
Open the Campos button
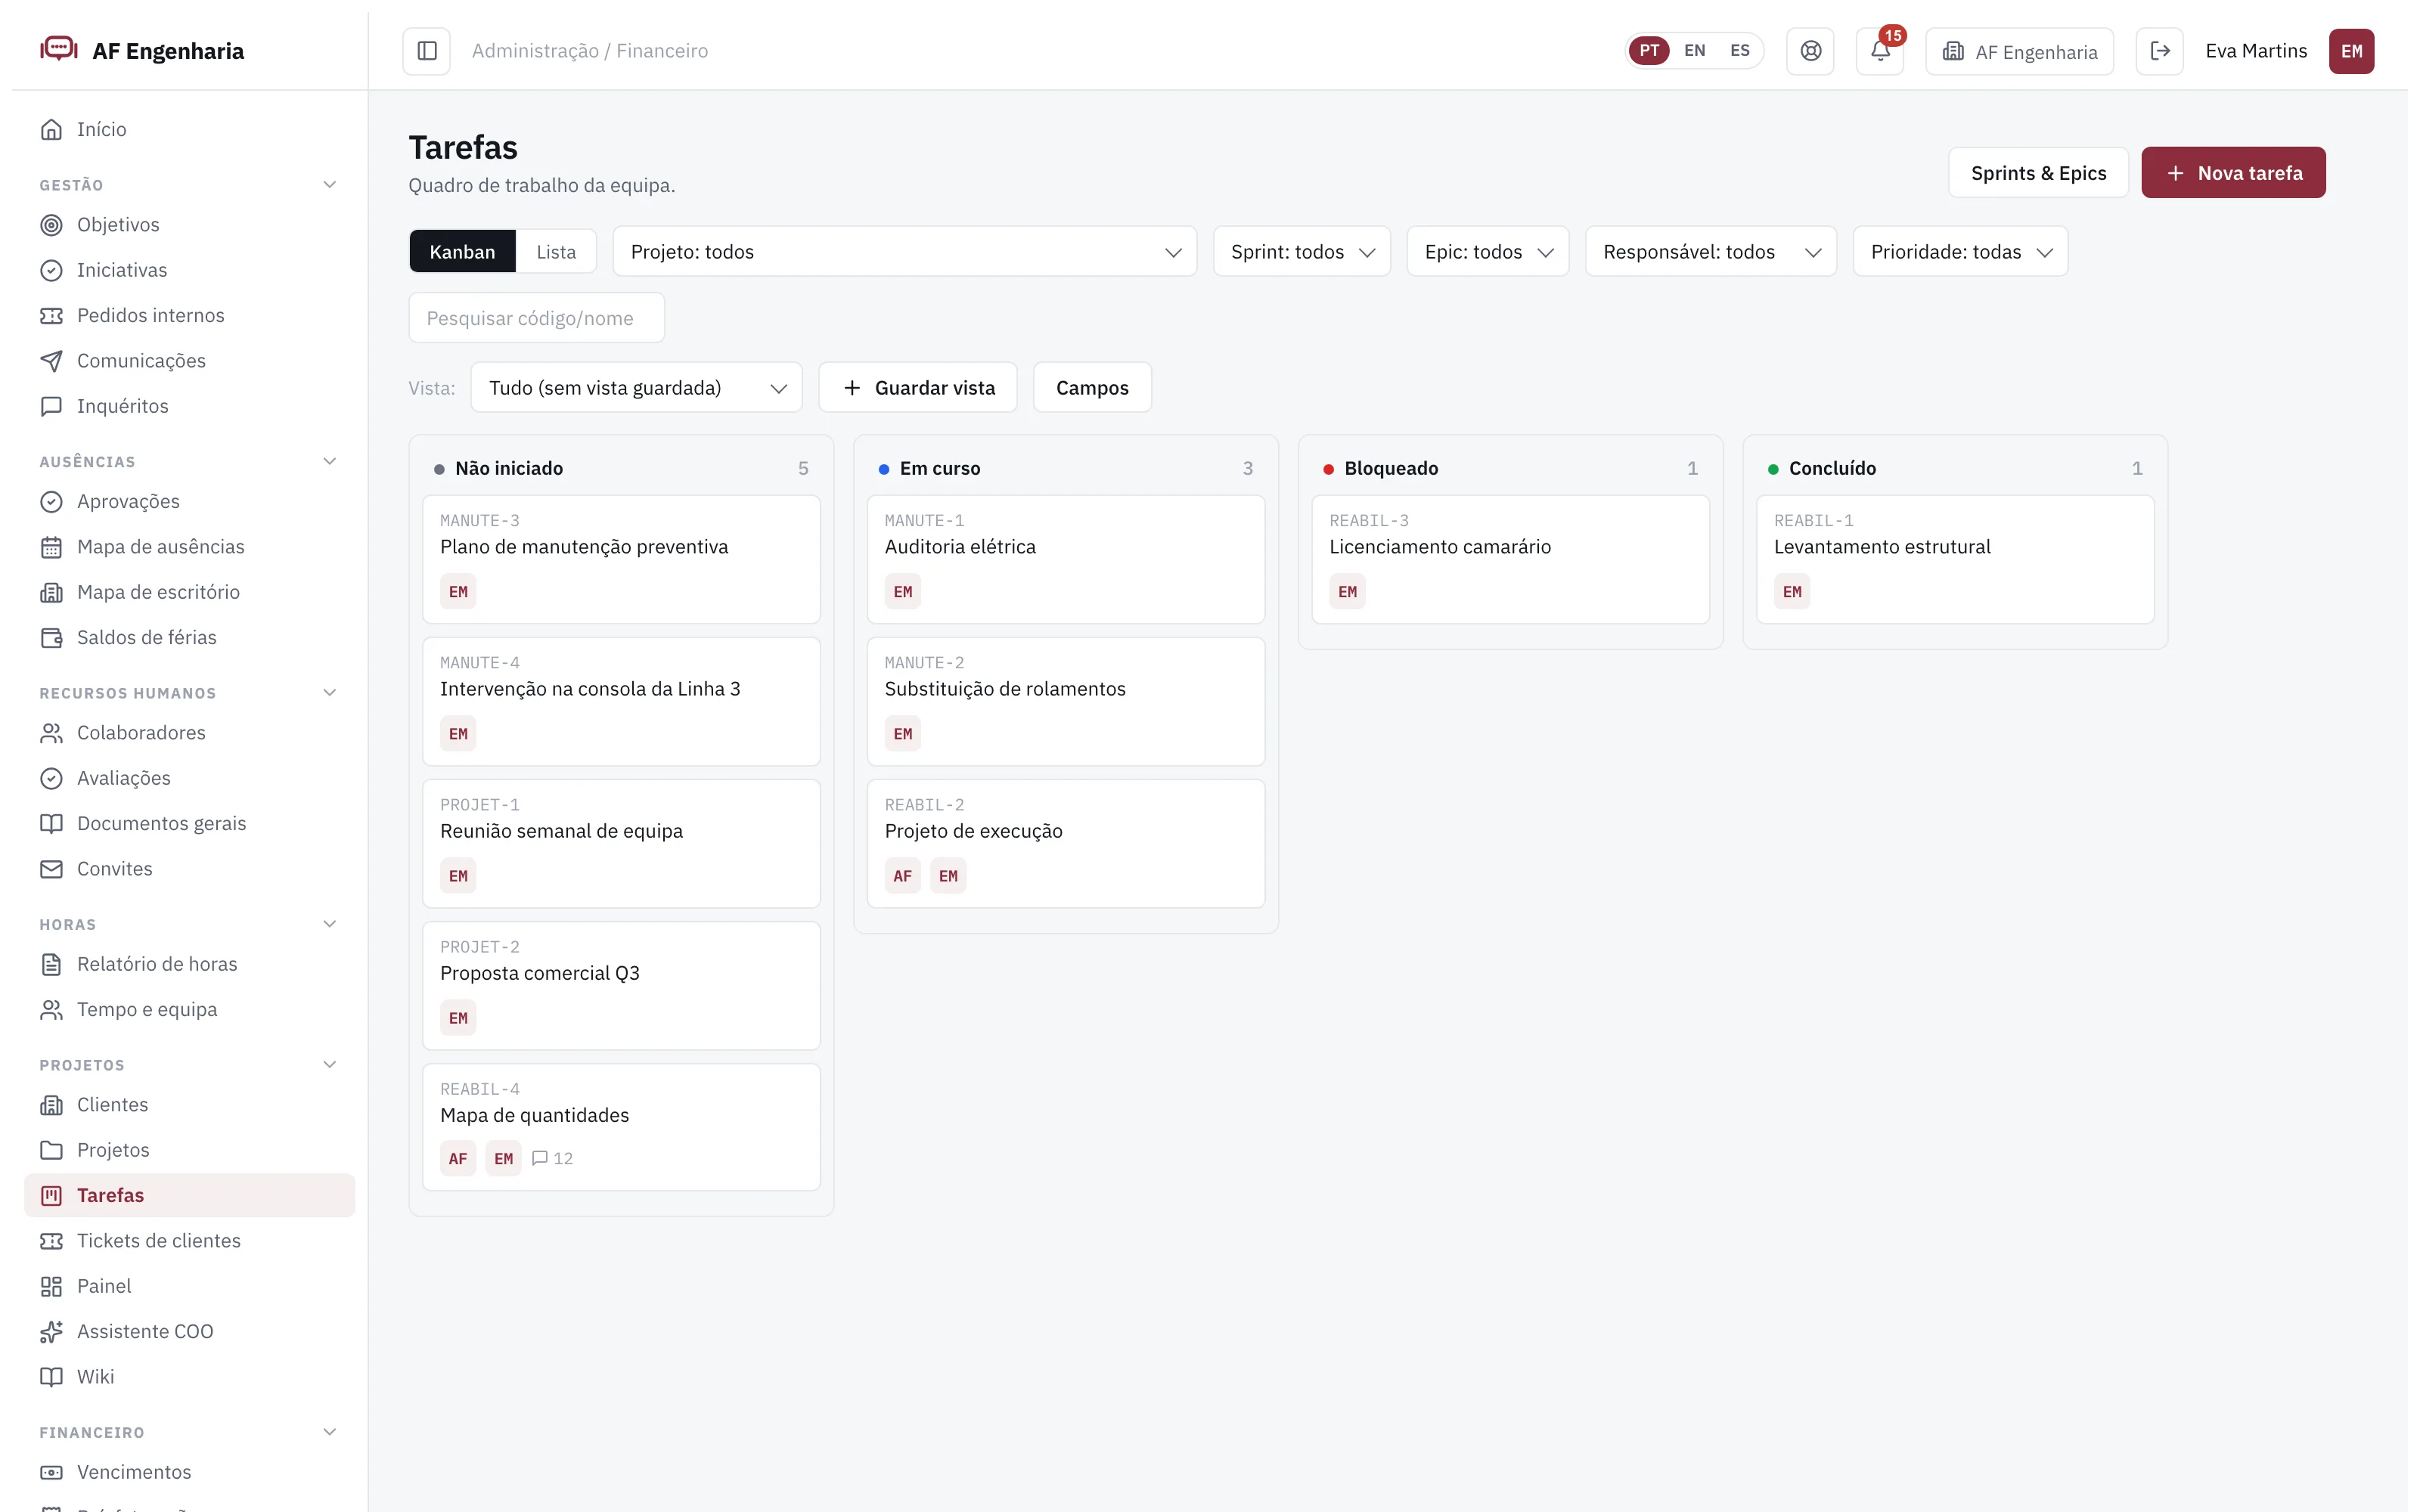[x=1092, y=388]
